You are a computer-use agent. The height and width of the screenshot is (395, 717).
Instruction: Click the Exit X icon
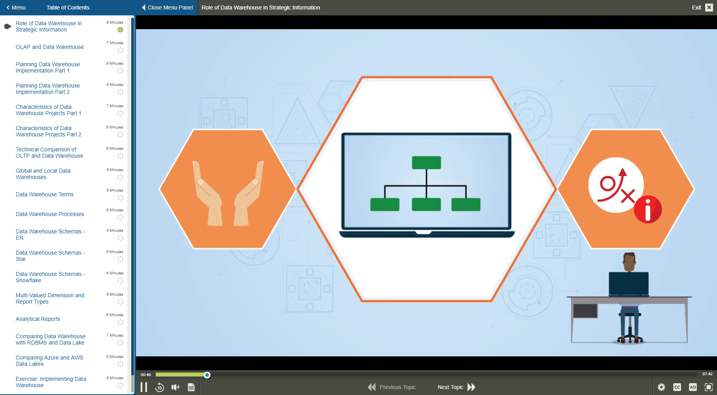point(709,7)
